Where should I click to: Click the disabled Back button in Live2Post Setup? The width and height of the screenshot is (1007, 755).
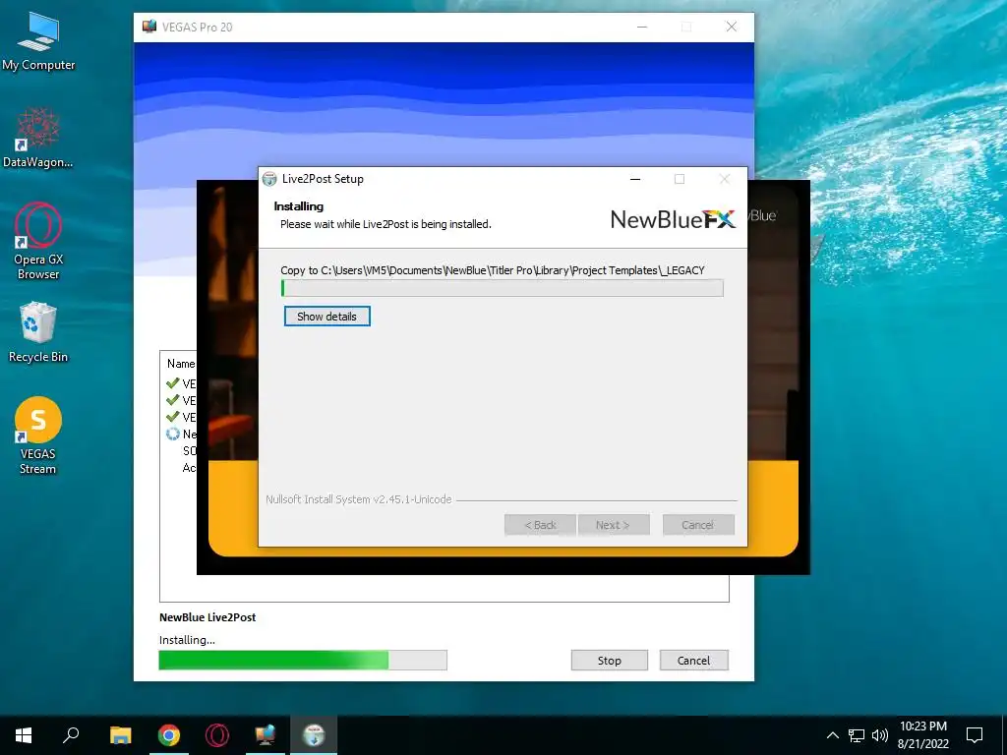540,525
